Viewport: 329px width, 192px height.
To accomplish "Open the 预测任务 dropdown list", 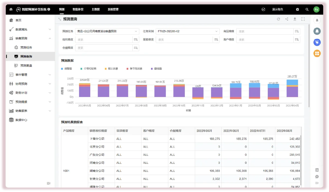I will (107, 31).
